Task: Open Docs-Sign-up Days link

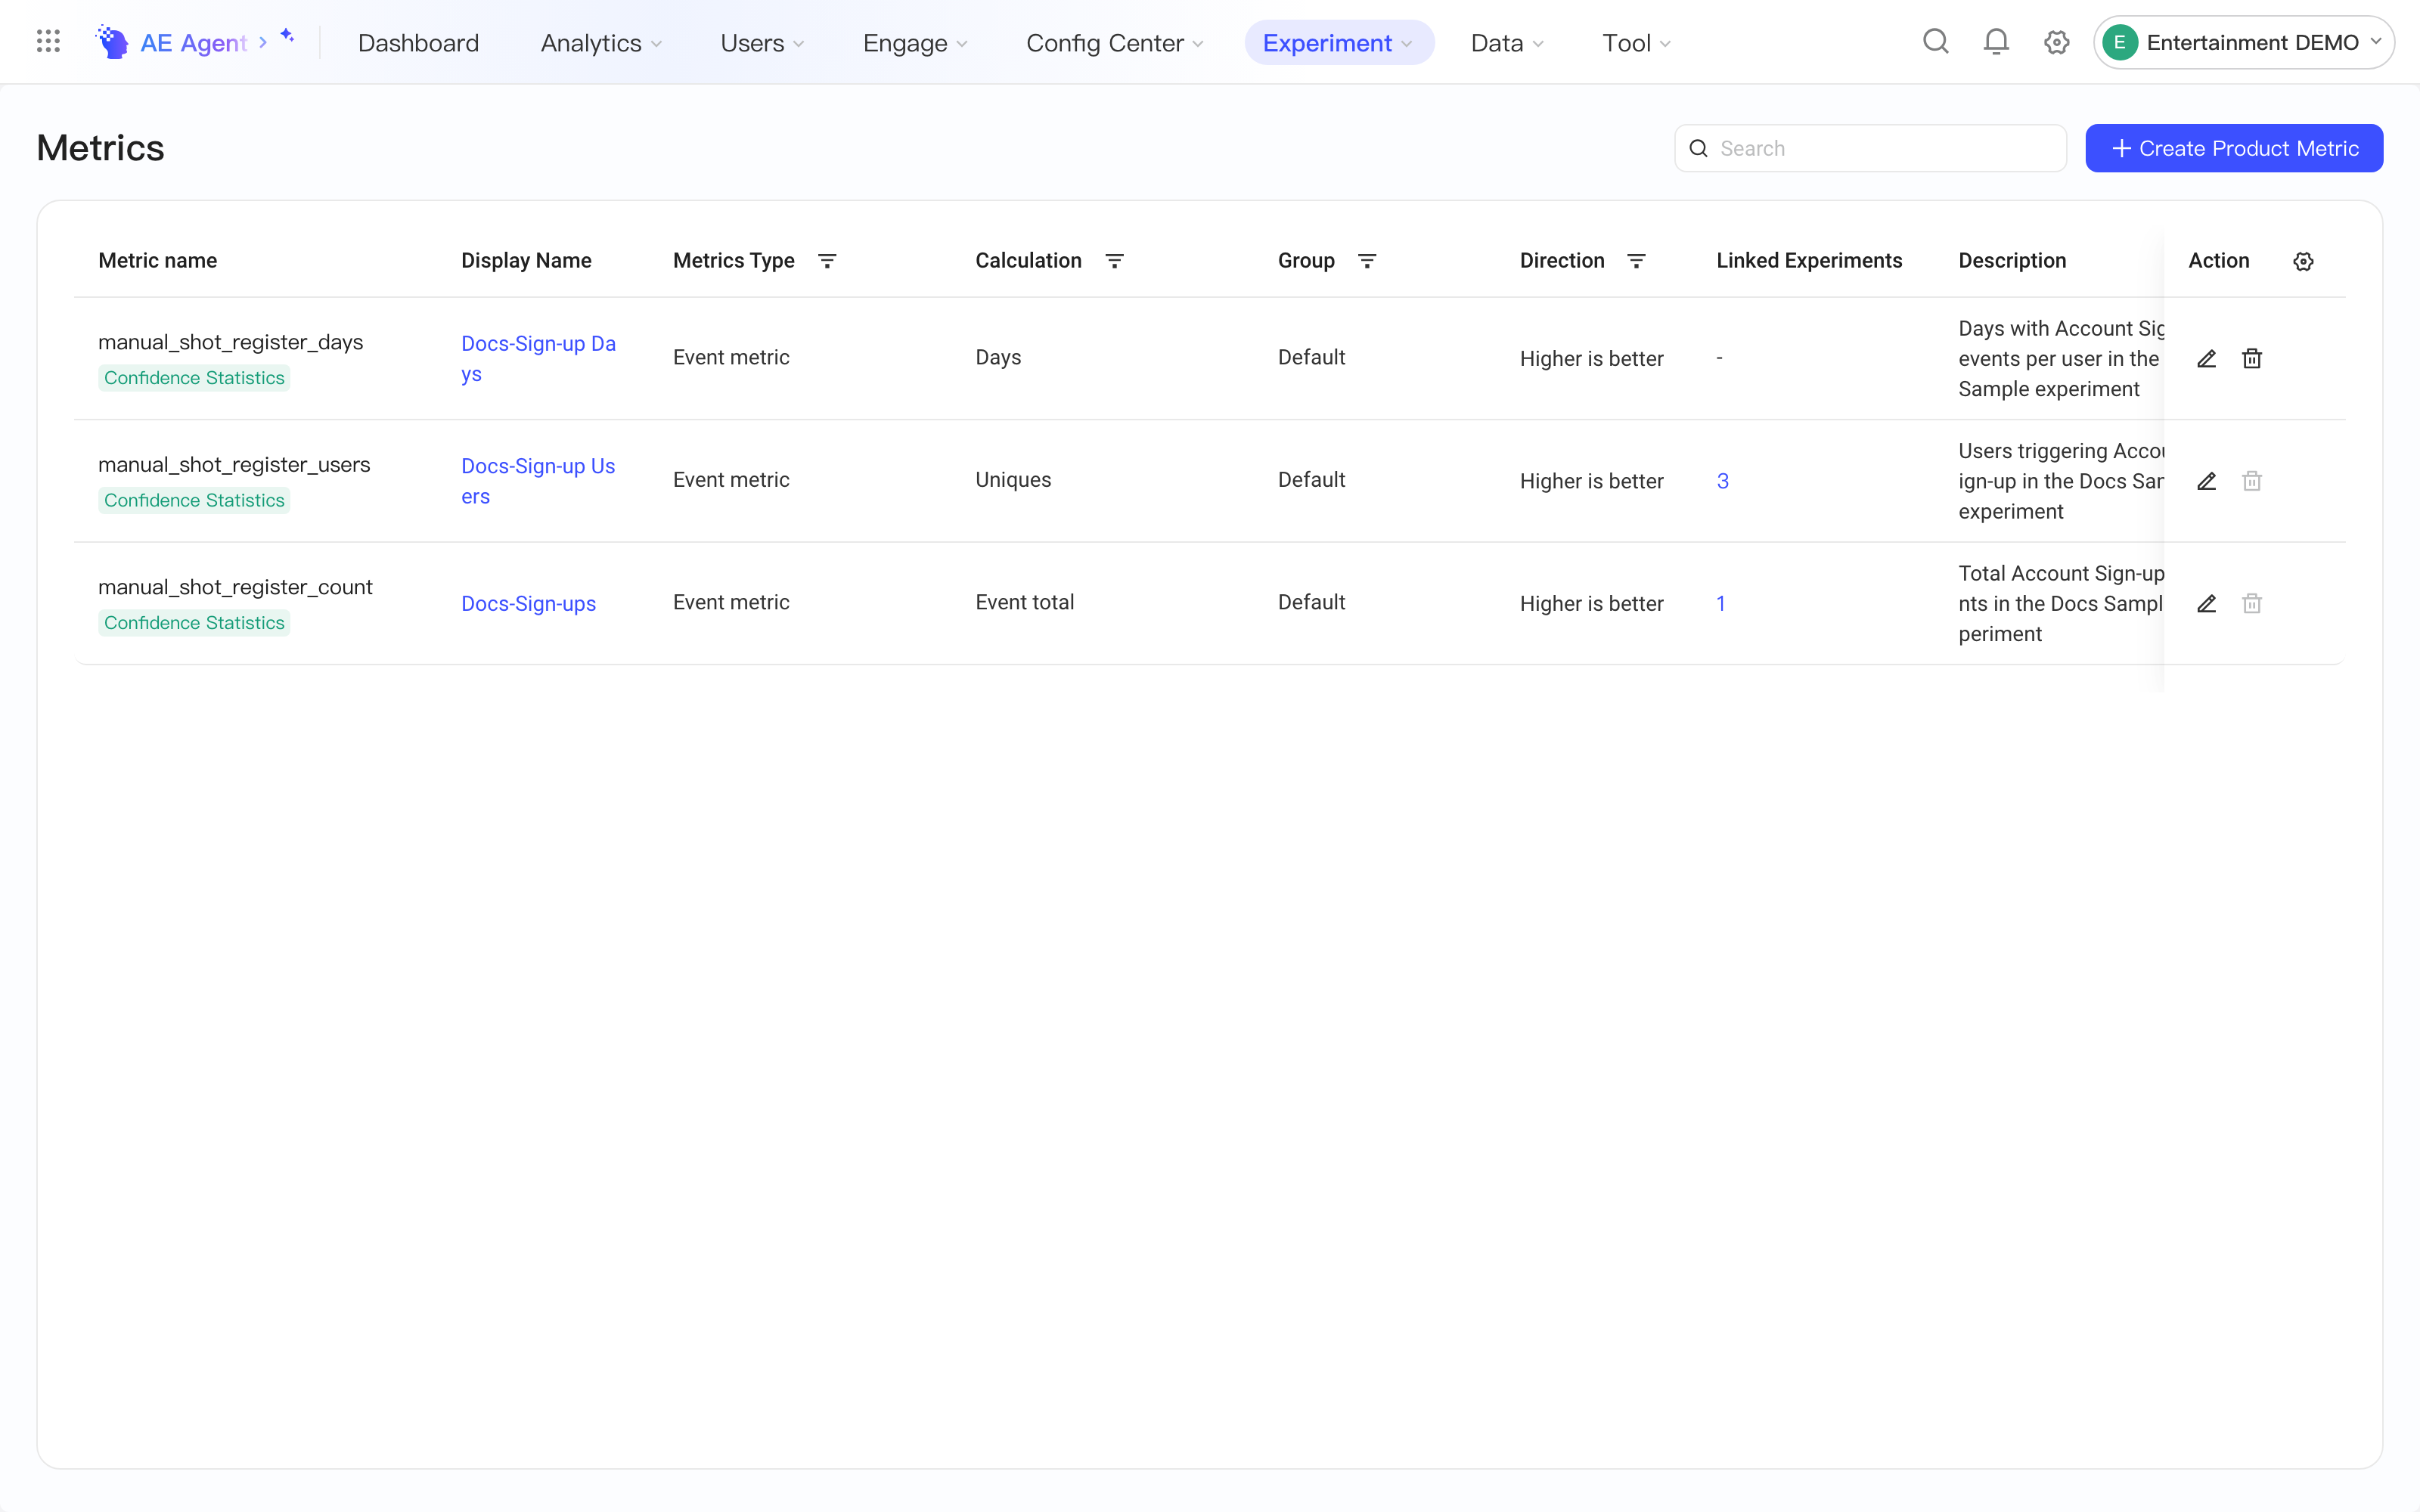Action: click(x=538, y=359)
